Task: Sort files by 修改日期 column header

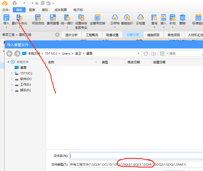Action: pyautogui.click(x=138, y=62)
